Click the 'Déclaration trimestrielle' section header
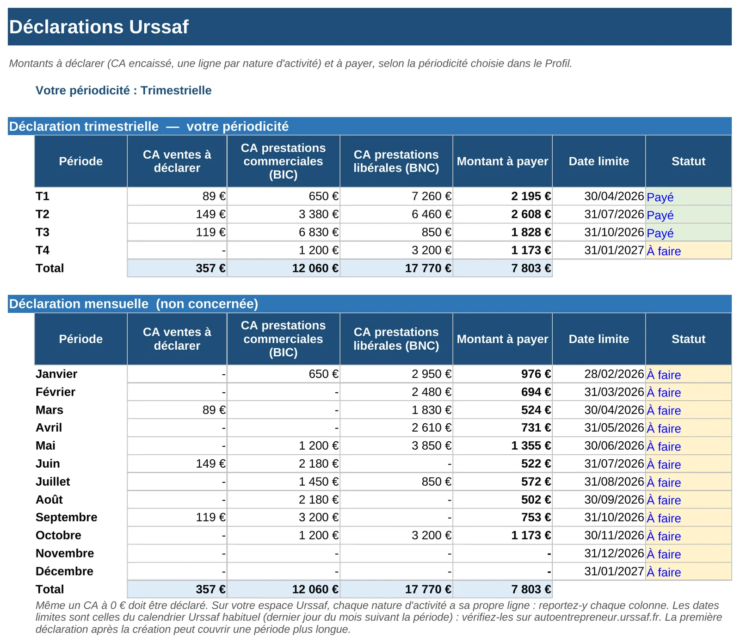 point(370,126)
